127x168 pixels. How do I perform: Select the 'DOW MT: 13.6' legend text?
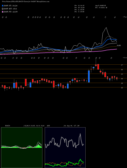[x=10, y=9]
